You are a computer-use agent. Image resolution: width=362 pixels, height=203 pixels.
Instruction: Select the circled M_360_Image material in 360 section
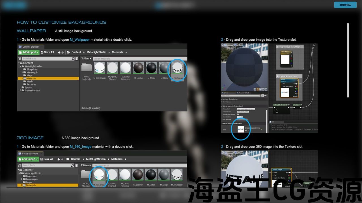pyautogui.click(x=99, y=175)
